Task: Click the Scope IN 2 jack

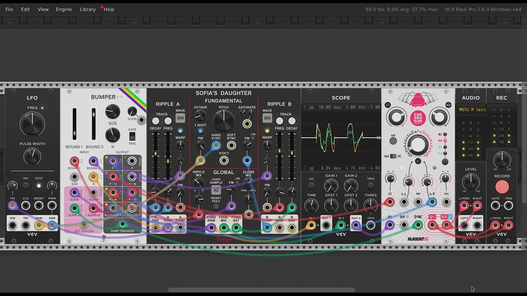Action: tap(341, 225)
